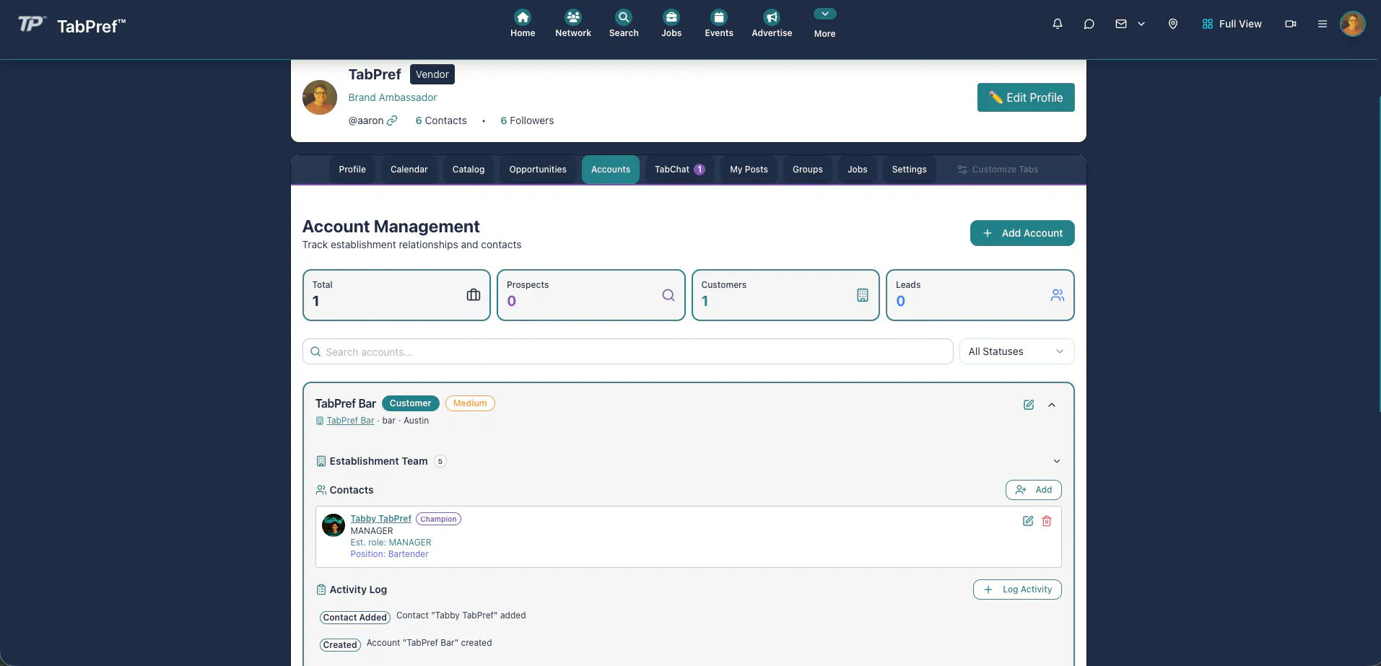The image size is (1381, 666).
Task: Filter by the Leads card
Action: [980, 295]
